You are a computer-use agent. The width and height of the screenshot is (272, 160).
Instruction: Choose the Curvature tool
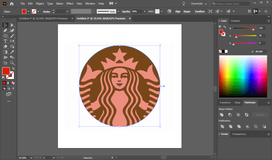[x=12, y=31]
